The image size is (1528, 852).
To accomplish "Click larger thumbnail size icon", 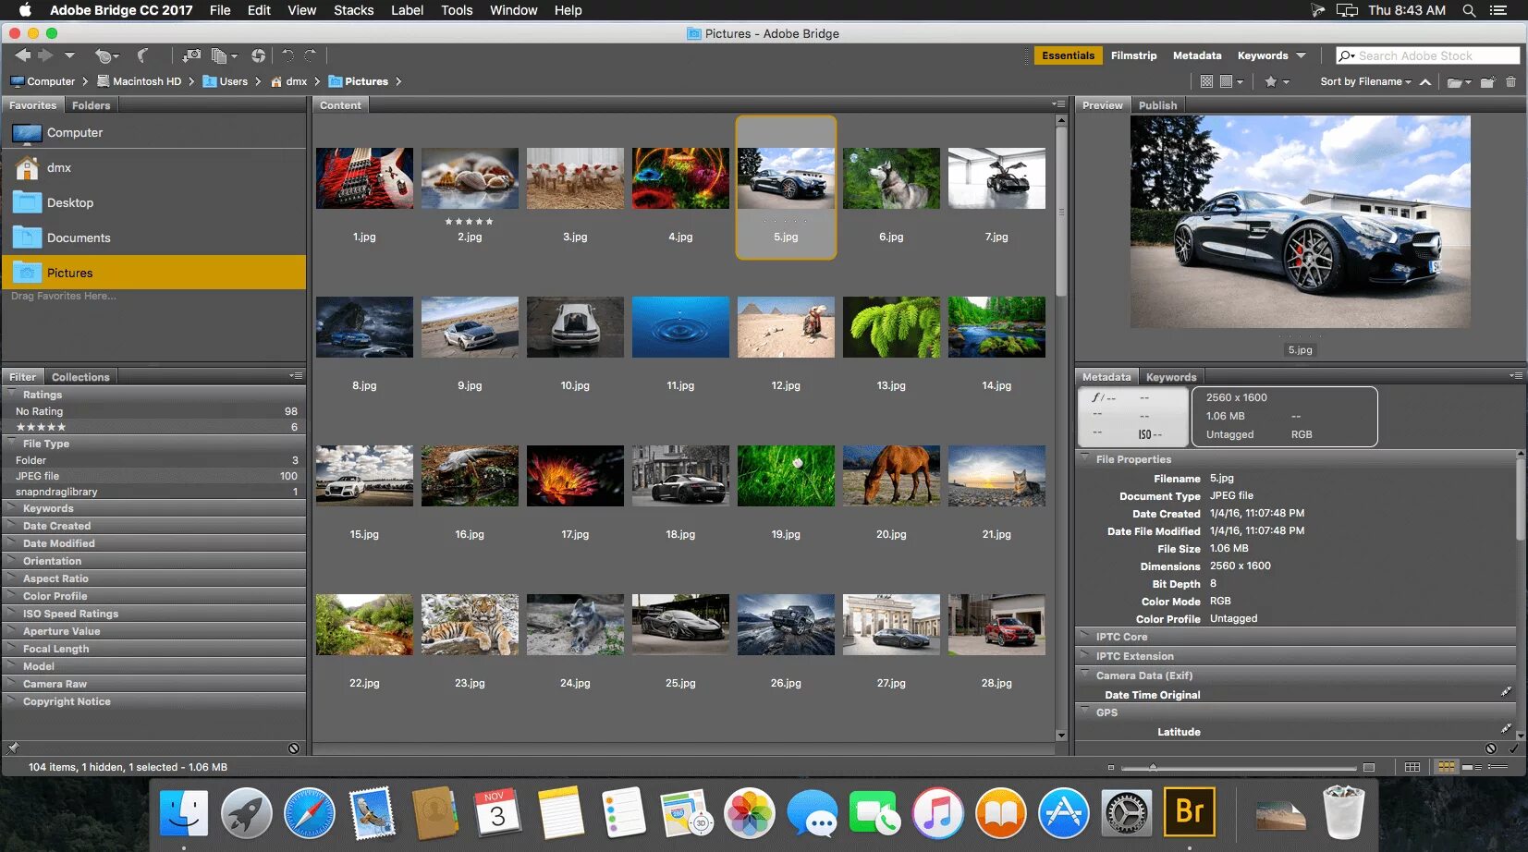I will pos(1369,768).
